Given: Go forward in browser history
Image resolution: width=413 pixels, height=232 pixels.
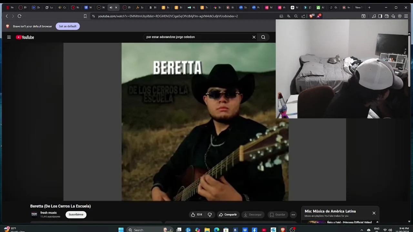Looking at the screenshot, I should [13, 16].
